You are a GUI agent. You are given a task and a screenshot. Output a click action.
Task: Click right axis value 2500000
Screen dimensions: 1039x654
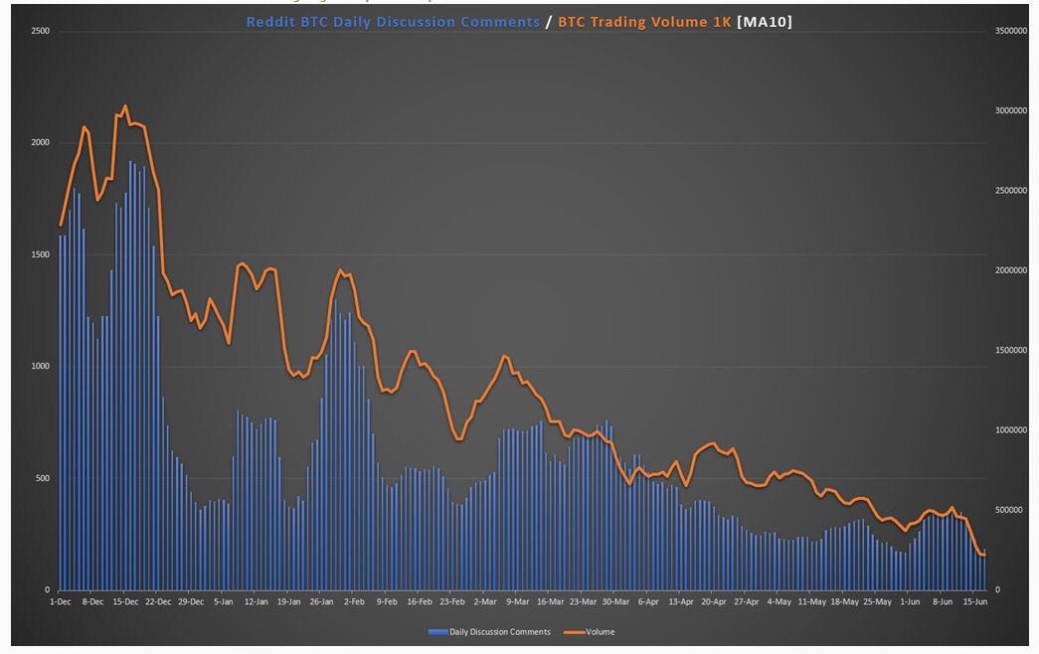click(x=1011, y=191)
